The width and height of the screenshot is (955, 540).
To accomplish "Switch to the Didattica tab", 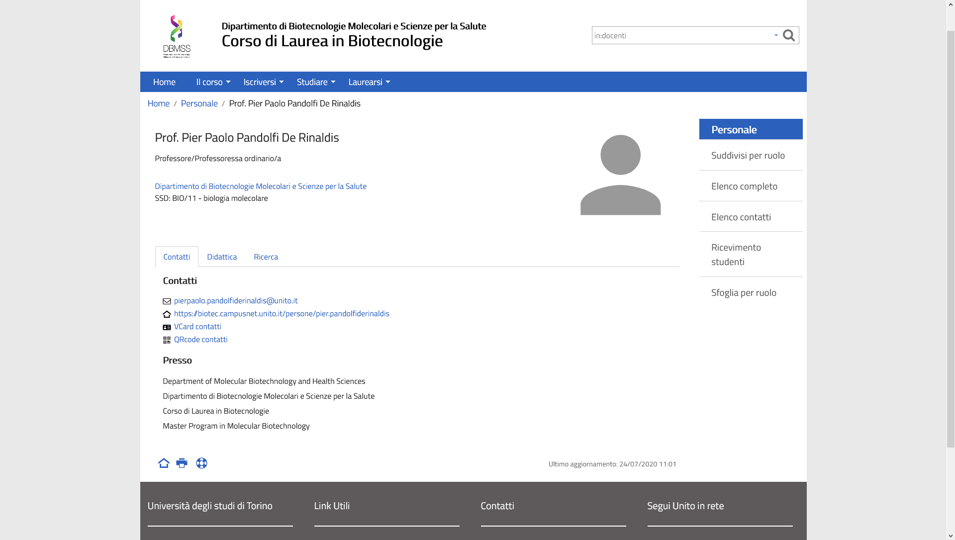I will tap(222, 257).
